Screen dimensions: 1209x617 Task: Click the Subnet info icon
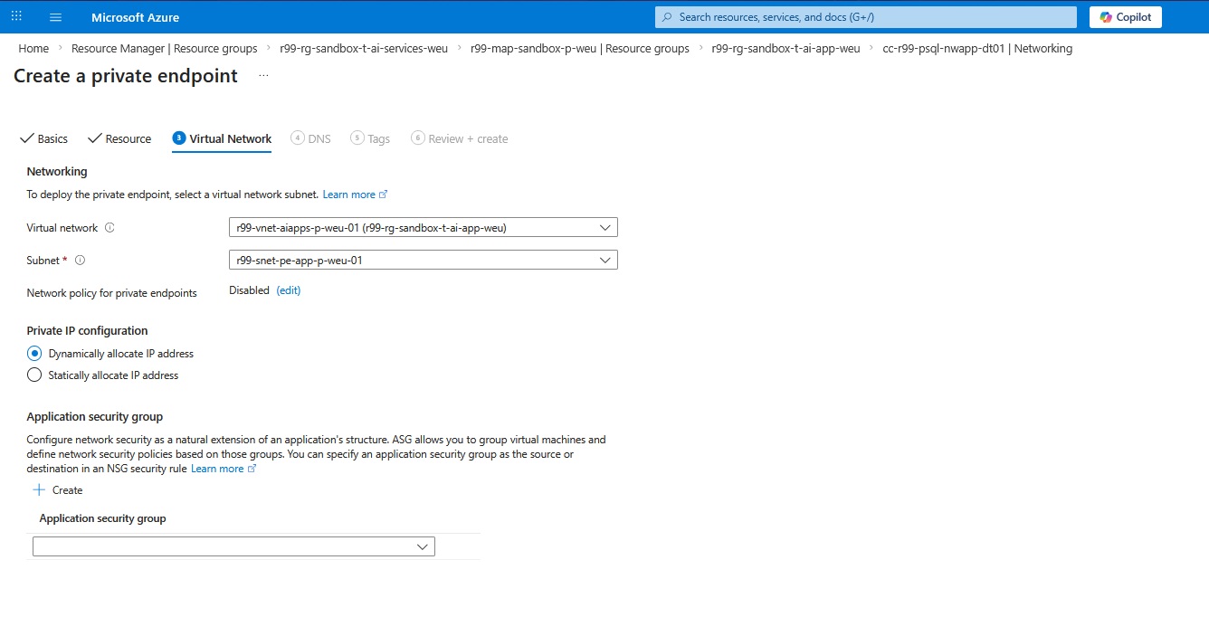pyautogui.click(x=79, y=260)
